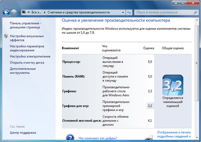Click the 'Компонент' column header
Image resolution: width=201 pixels, height=142 pixels.
(70, 48)
